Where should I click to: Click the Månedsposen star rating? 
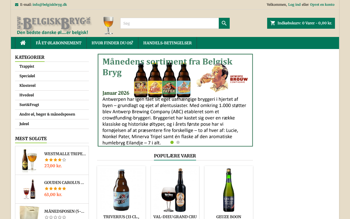(55, 217)
